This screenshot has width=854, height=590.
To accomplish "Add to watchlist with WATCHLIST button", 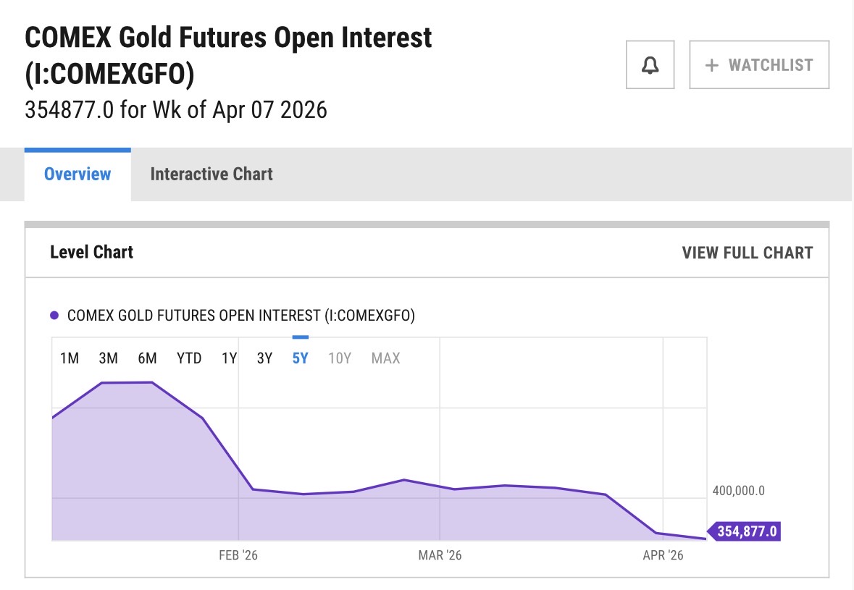I will 759,65.
